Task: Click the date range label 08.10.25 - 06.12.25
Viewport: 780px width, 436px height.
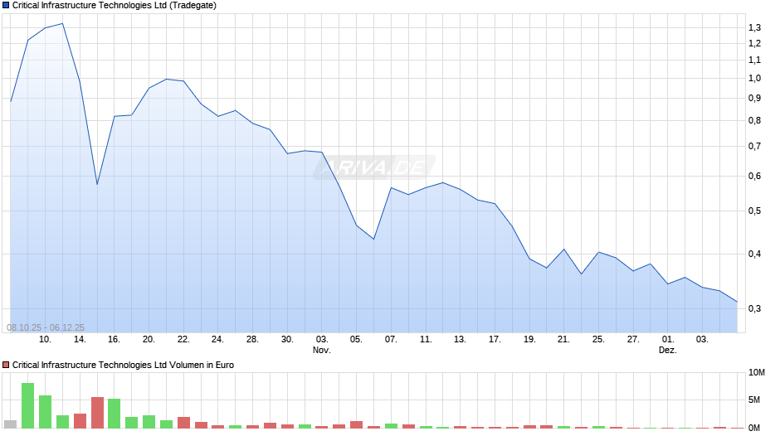Action: pyautogui.click(x=46, y=327)
